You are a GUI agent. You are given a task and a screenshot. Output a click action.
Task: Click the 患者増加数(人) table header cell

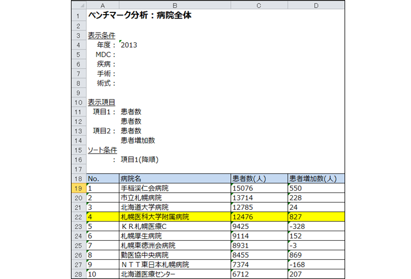(316, 179)
